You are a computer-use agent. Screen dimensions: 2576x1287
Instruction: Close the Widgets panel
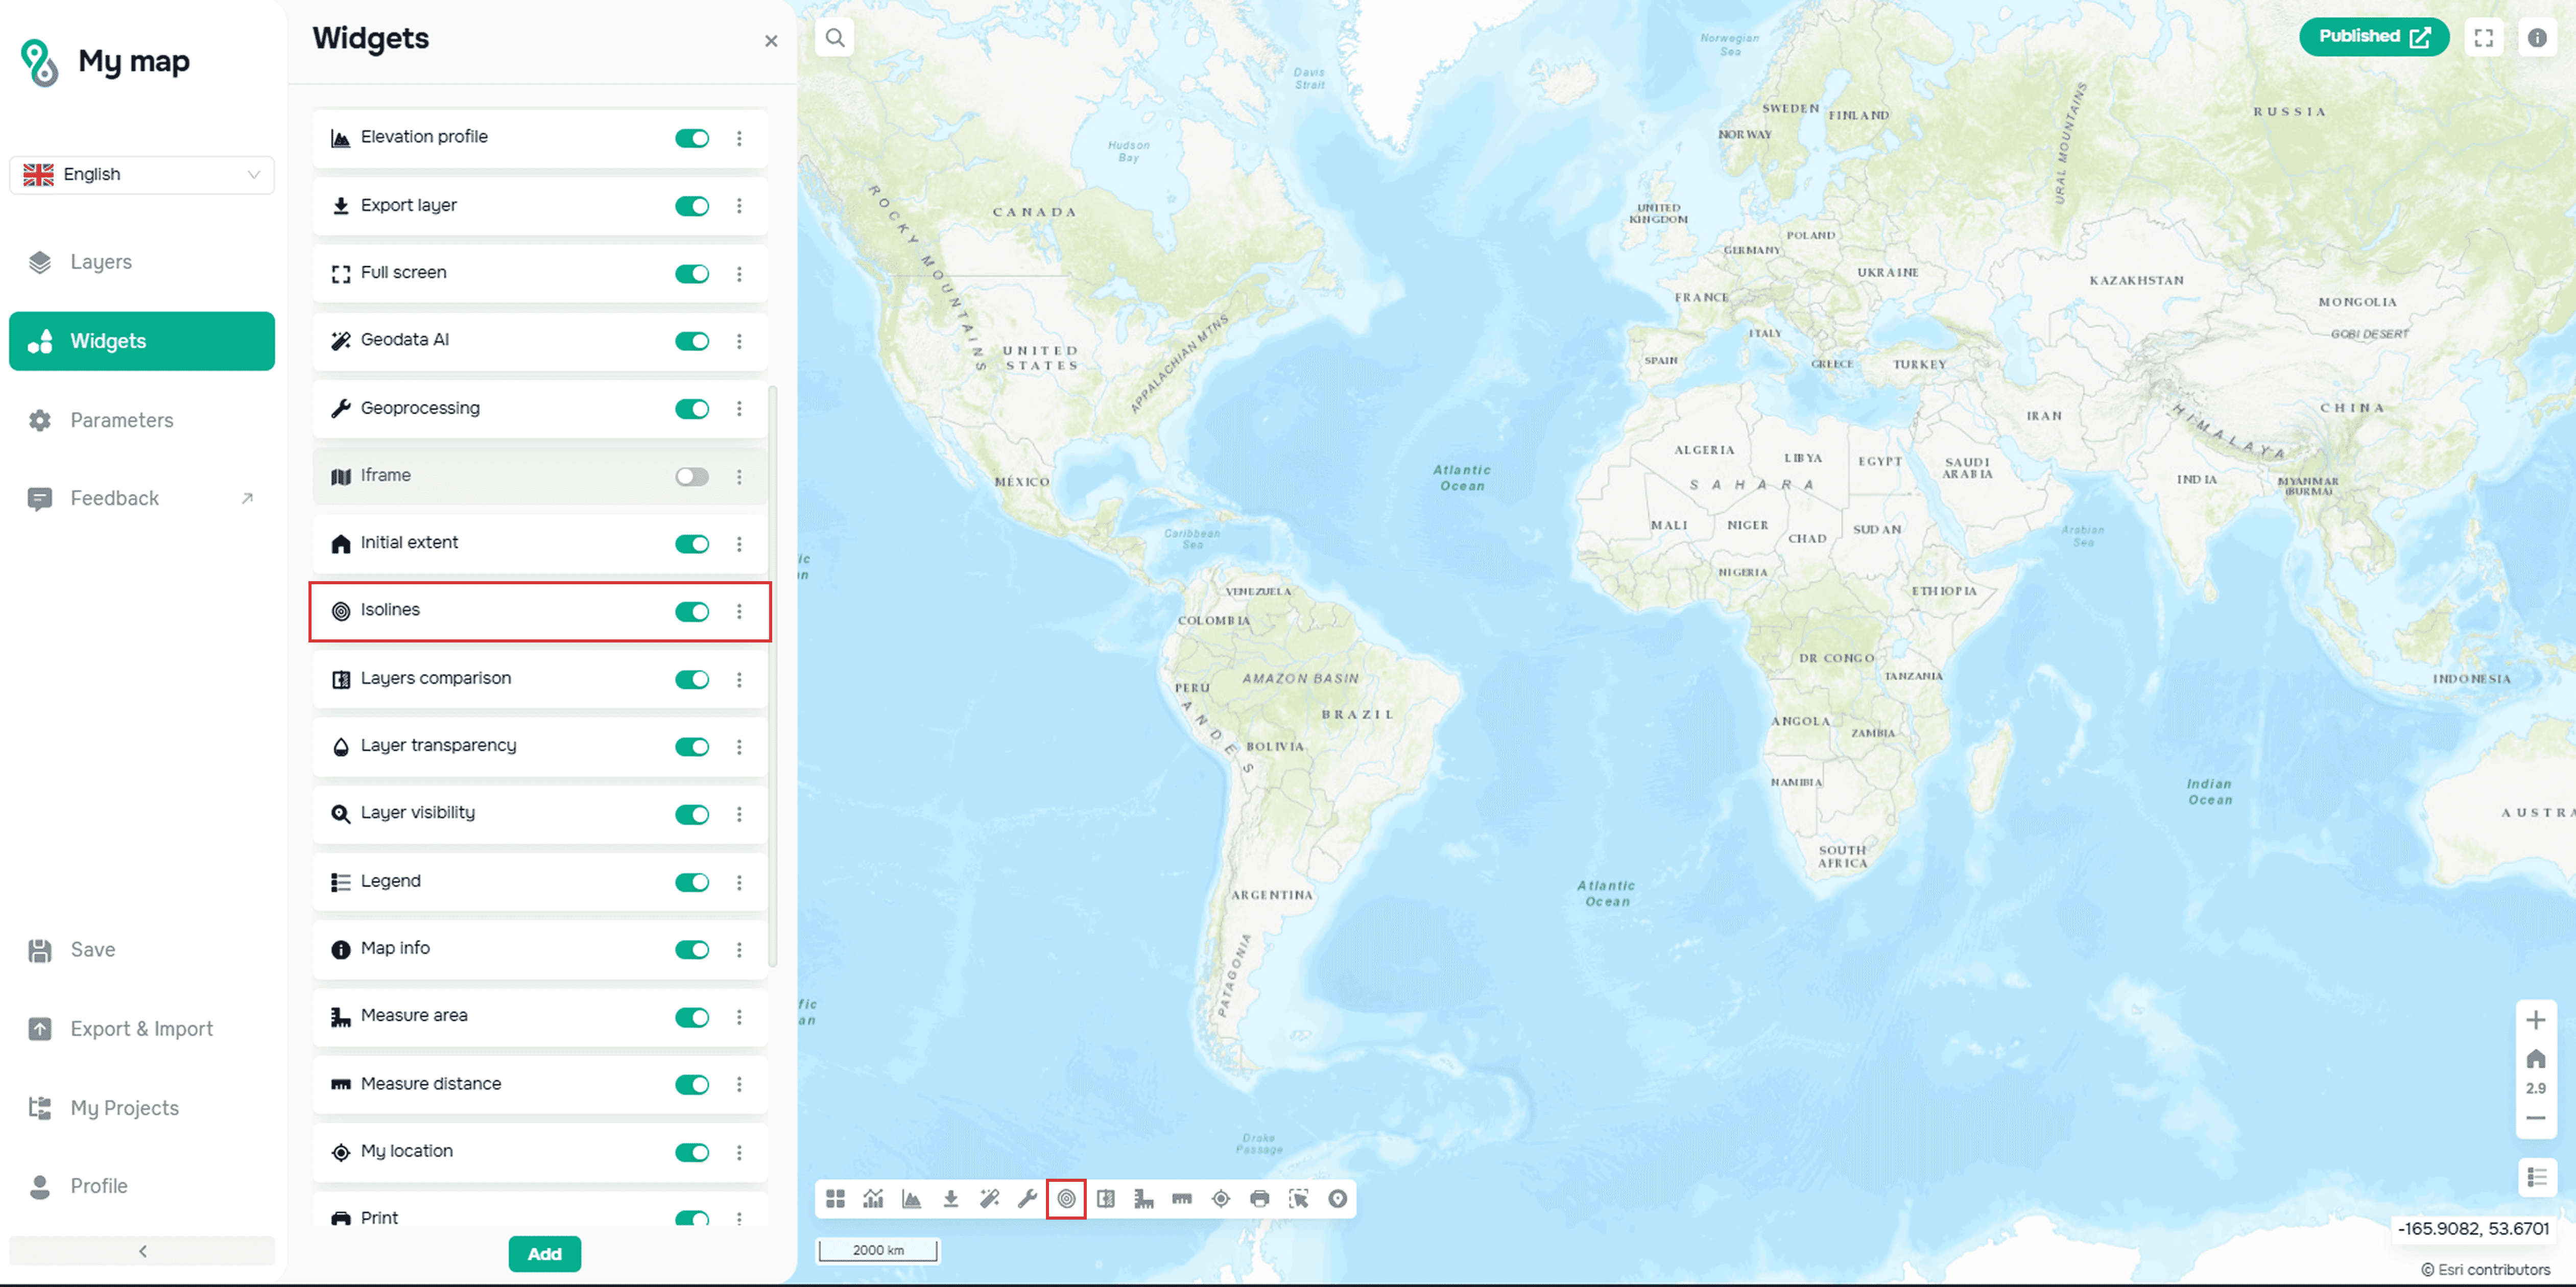coord(770,41)
